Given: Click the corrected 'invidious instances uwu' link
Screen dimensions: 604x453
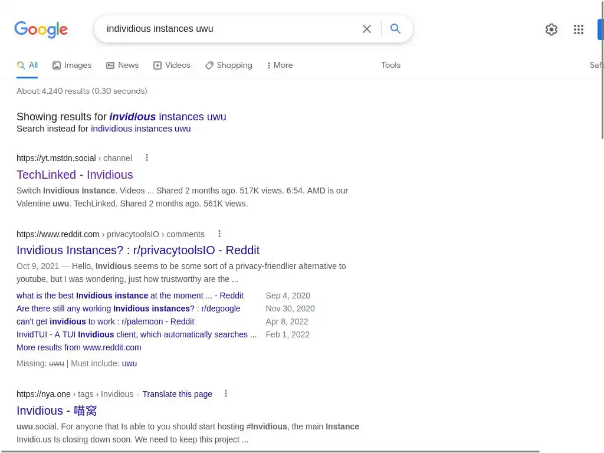Looking at the screenshot, I should pyautogui.click(x=168, y=117).
